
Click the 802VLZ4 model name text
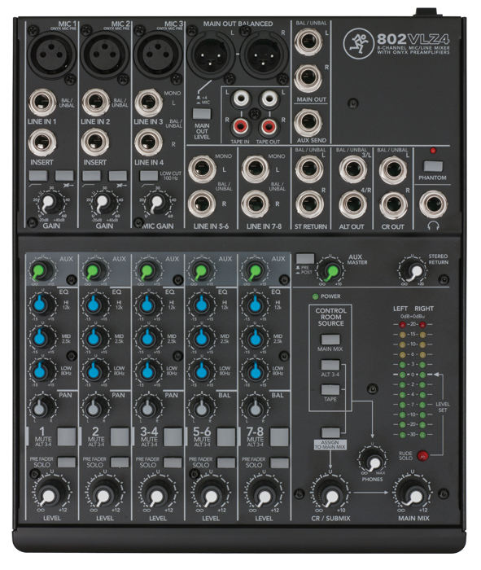(413, 39)
